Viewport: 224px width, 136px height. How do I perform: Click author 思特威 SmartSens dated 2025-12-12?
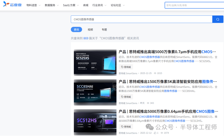click(x=128, y=133)
